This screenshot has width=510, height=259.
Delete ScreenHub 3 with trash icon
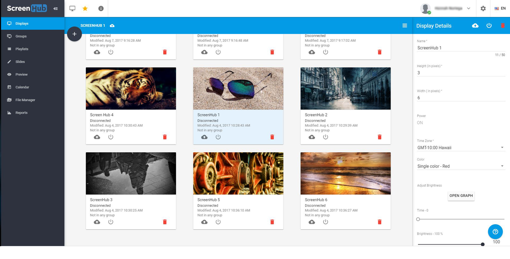pyautogui.click(x=165, y=222)
